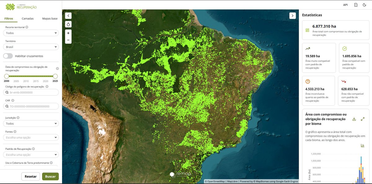
Task: Focus the CAR search input field
Action: click(x=31, y=106)
